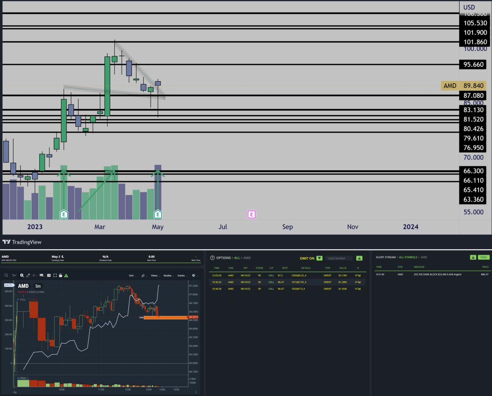This screenshot has height=396, width=492.
Task: Sort options flow by the TIME column
Action: (216, 268)
